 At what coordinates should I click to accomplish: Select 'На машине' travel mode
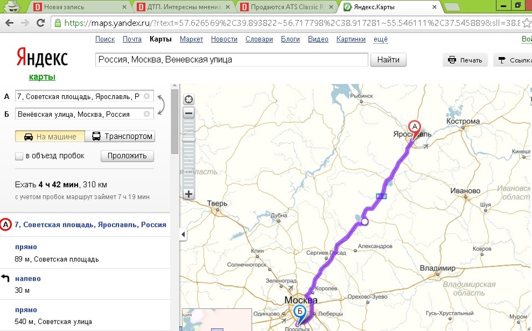coord(50,137)
